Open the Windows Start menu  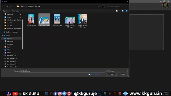coord(46,93)
